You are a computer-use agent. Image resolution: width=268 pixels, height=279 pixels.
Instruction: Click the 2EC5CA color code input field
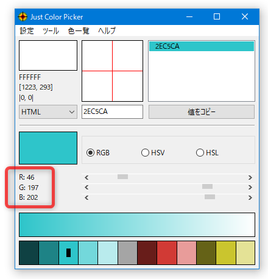click(112, 111)
